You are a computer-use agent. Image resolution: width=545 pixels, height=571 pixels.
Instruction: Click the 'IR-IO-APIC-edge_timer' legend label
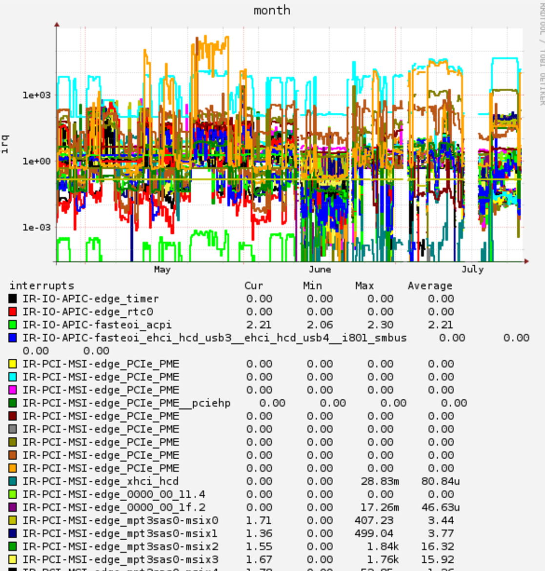pyautogui.click(x=91, y=299)
